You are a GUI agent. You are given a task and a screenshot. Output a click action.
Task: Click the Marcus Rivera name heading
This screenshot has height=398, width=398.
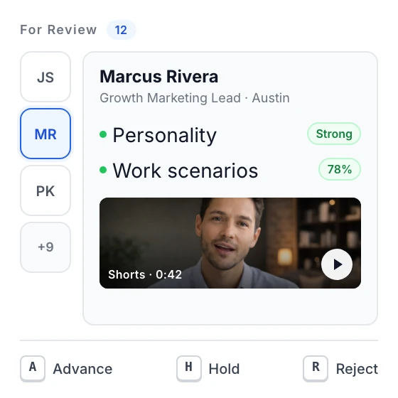[x=159, y=77]
